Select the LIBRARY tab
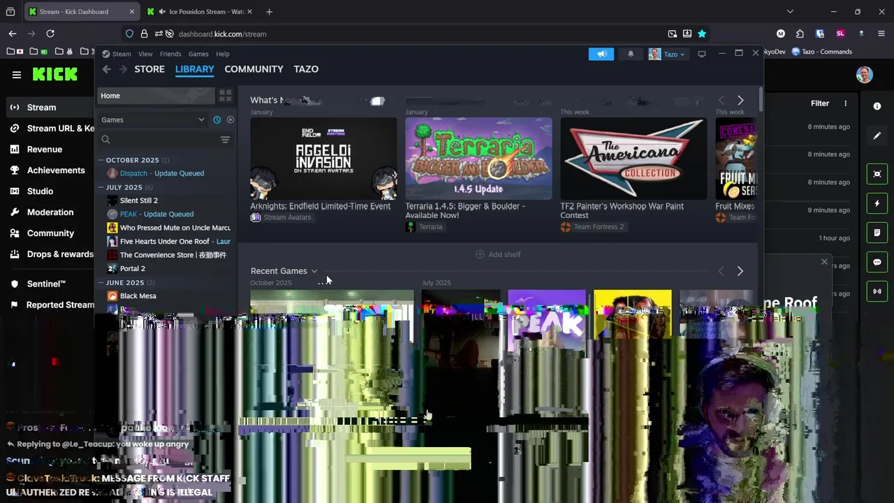This screenshot has width=894, height=503. [x=195, y=69]
